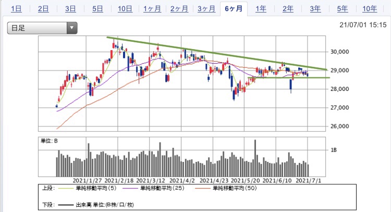
Task: Choose the 5日 period link
Action: (x=98, y=9)
